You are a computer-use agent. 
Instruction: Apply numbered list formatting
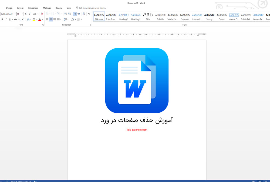coord(53,14)
